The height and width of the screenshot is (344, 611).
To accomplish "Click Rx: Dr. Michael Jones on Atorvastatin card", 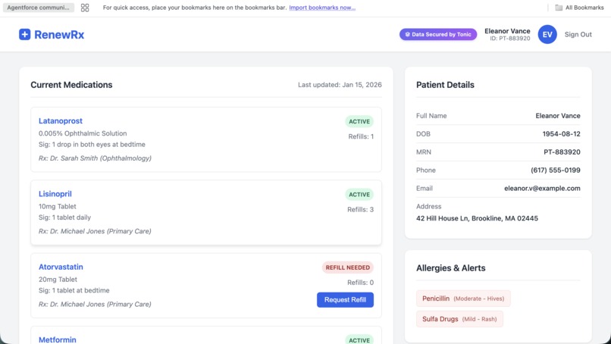I will pos(95,305).
